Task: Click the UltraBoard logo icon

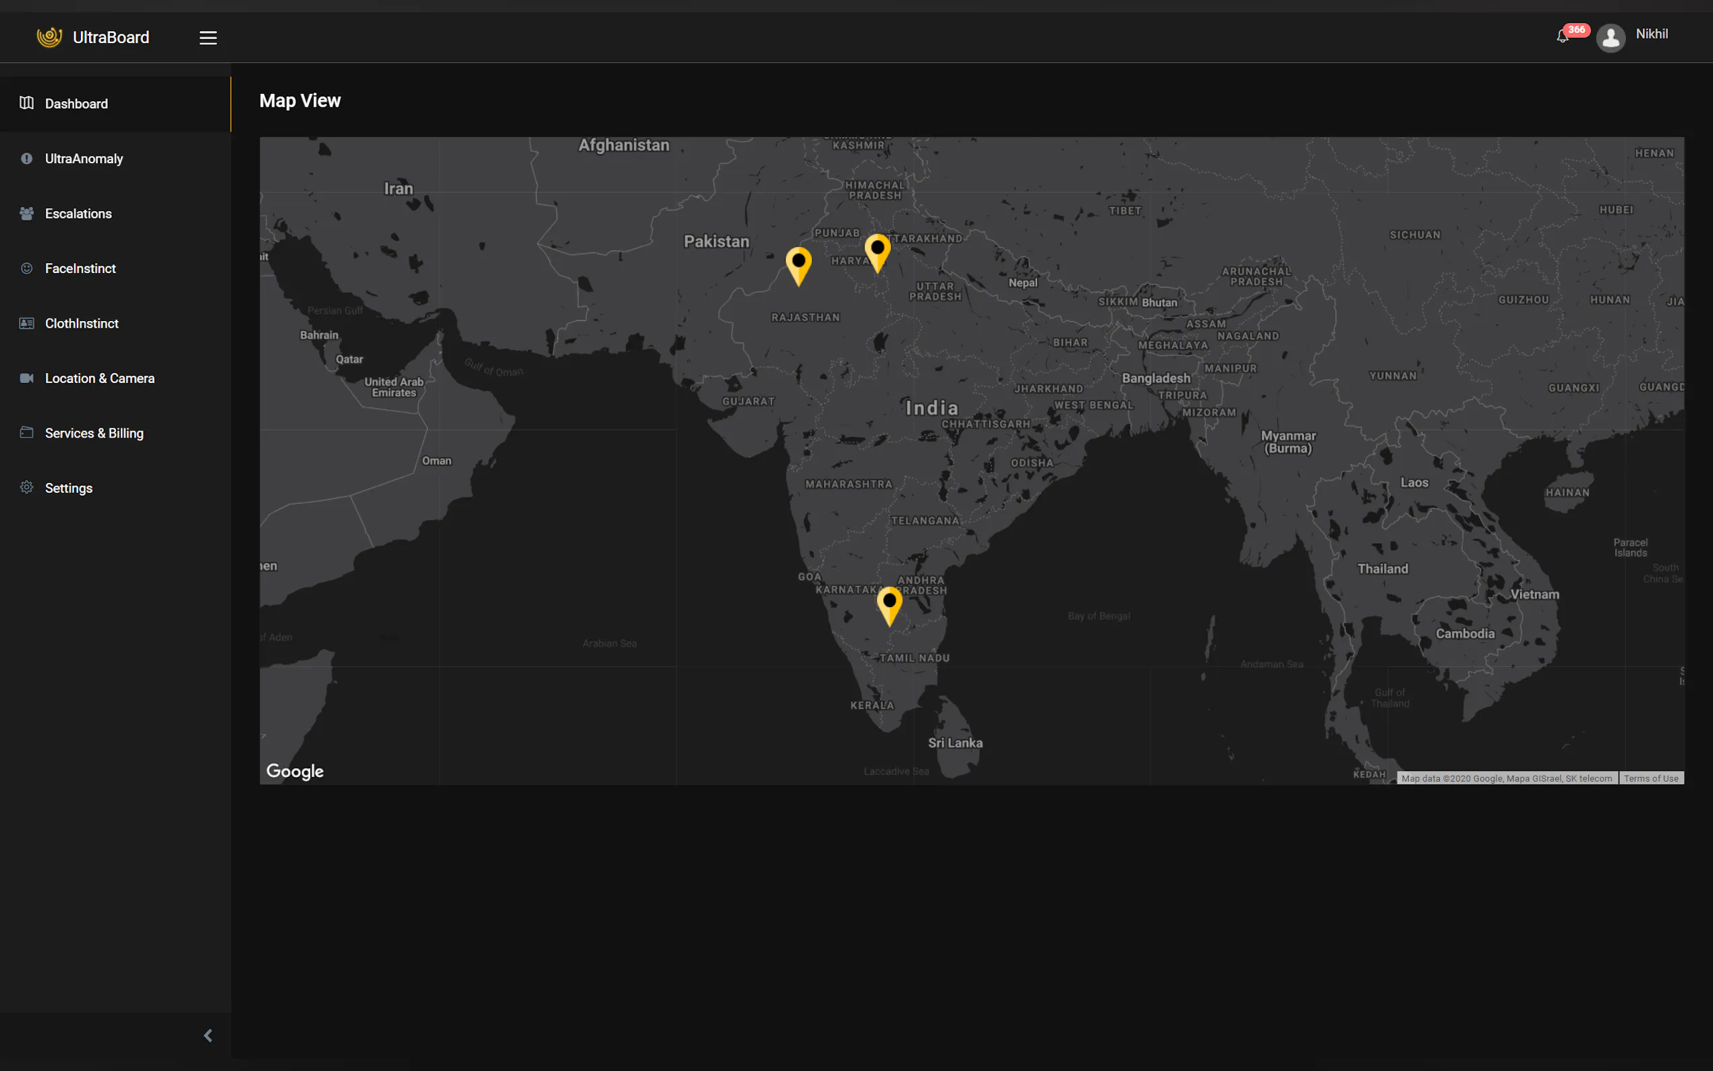Action: pos(49,37)
